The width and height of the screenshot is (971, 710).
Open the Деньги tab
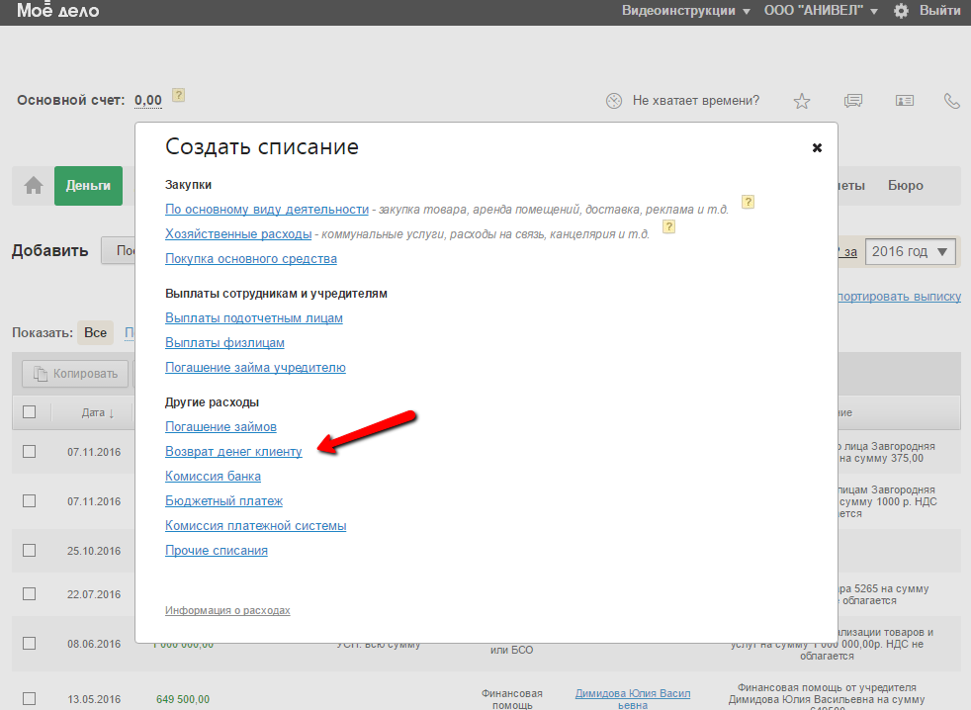click(89, 185)
